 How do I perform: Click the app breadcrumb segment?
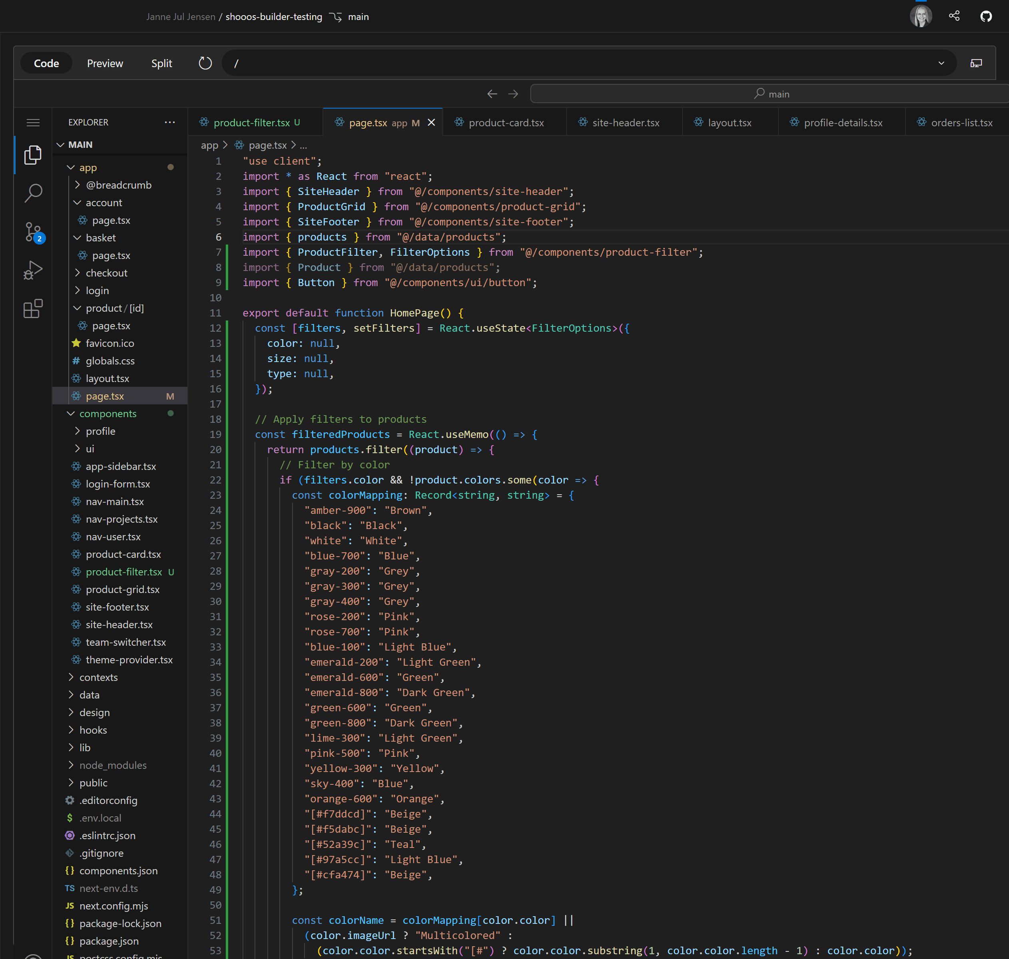(209, 145)
